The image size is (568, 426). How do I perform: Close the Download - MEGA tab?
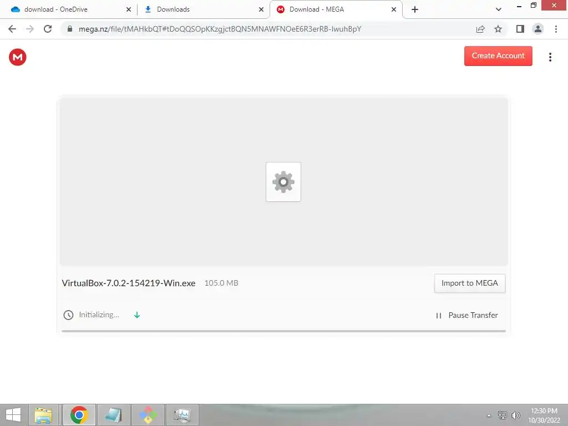pos(394,9)
